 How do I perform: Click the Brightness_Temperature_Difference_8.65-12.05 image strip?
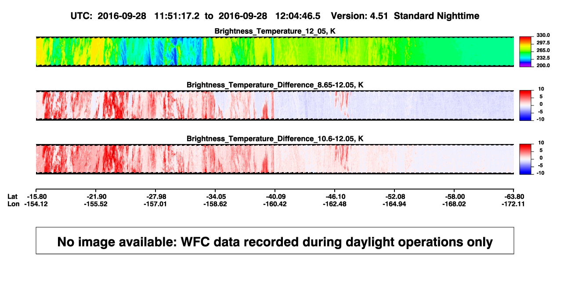(x=275, y=105)
